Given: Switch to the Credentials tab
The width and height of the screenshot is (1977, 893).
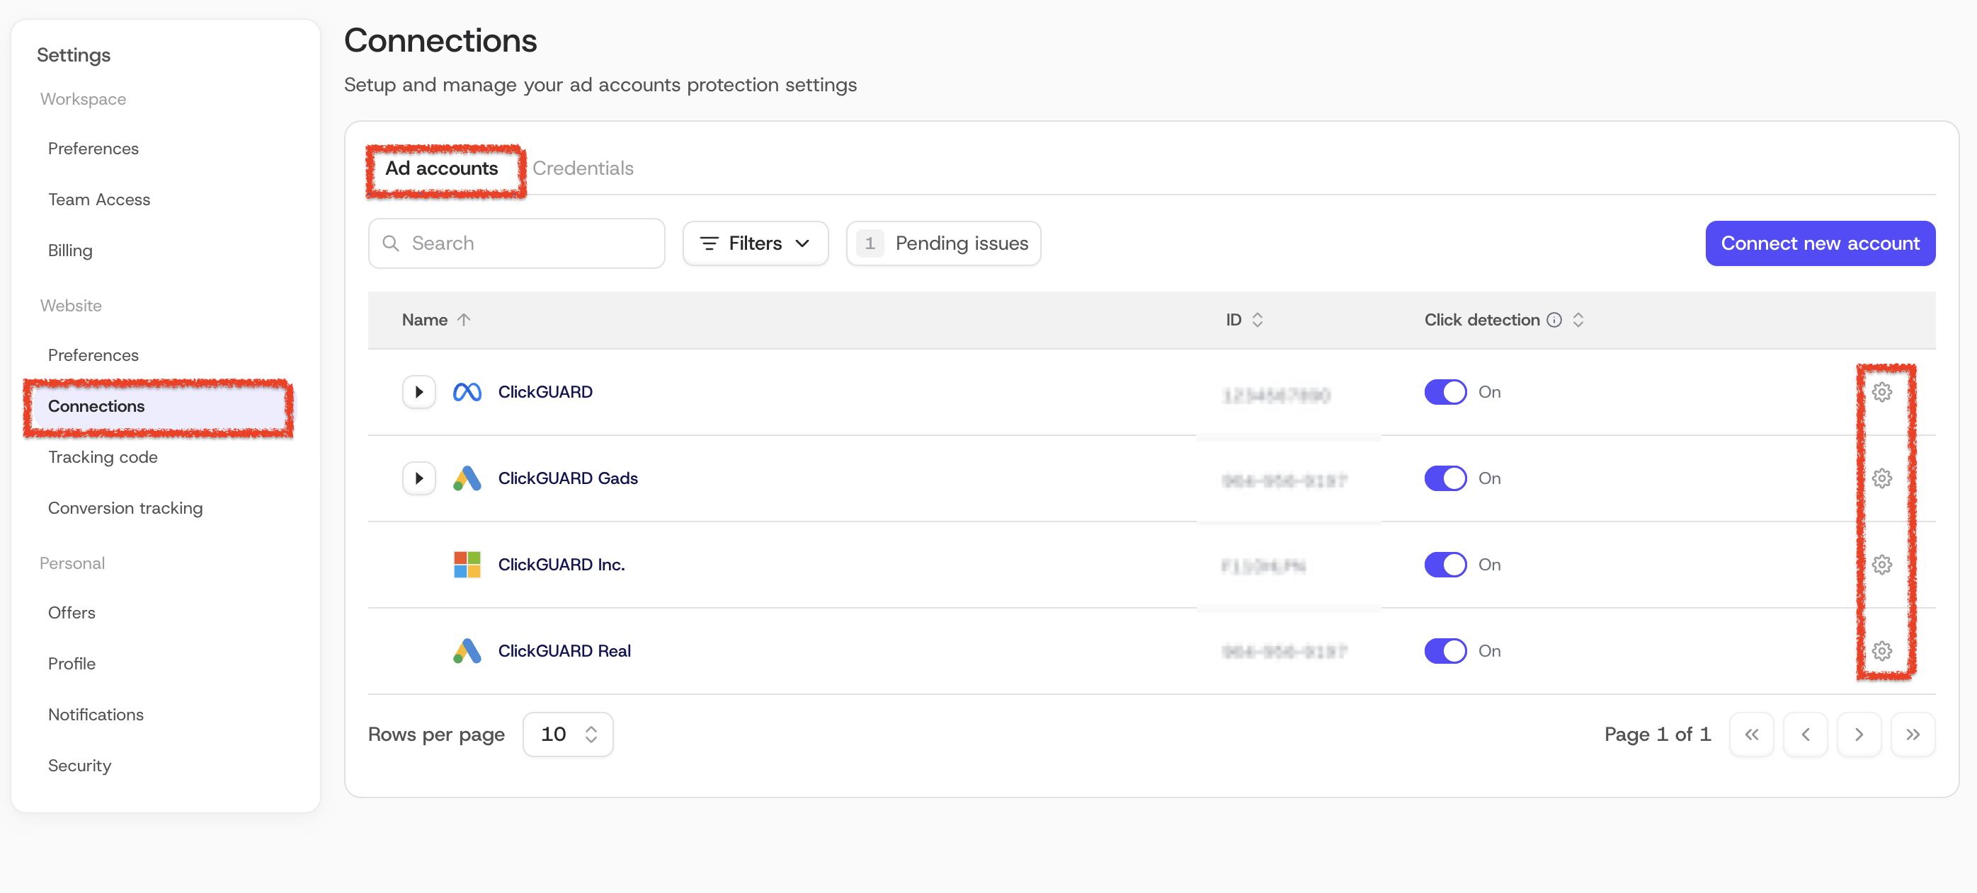Looking at the screenshot, I should tap(583, 169).
